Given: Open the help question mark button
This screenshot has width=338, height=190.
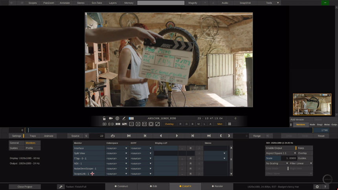Looking at the screenshot, I should [x=325, y=187].
